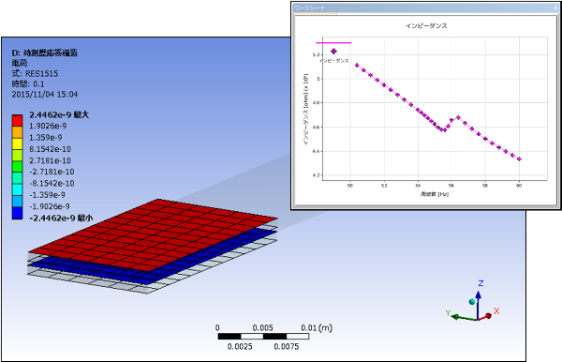The width and height of the screenshot is (562, 362).
Task: Click the first data point on impedance curve
Action: tap(357, 65)
